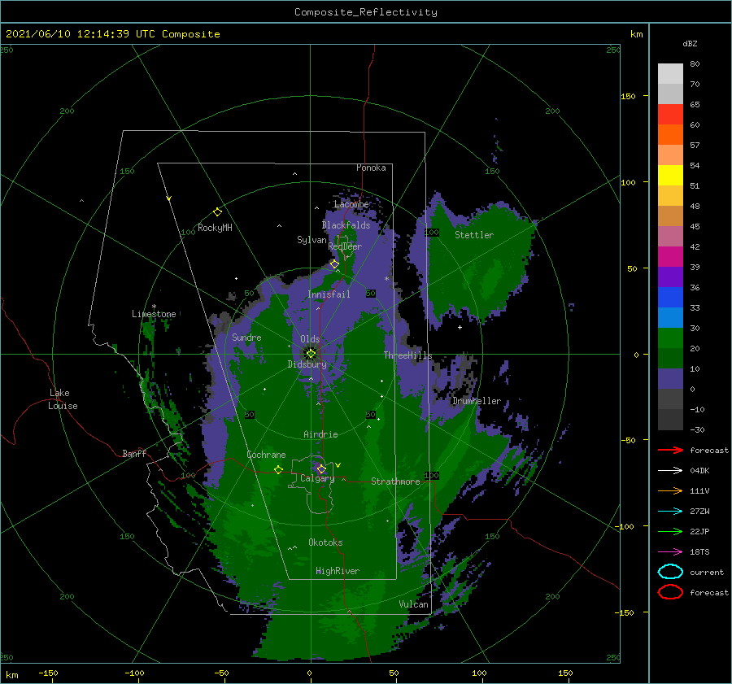The image size is (732, 684).
Task: Select the magenta 18TS arrow legend icon
Action: pyautogui.click(x=670, y=552)
